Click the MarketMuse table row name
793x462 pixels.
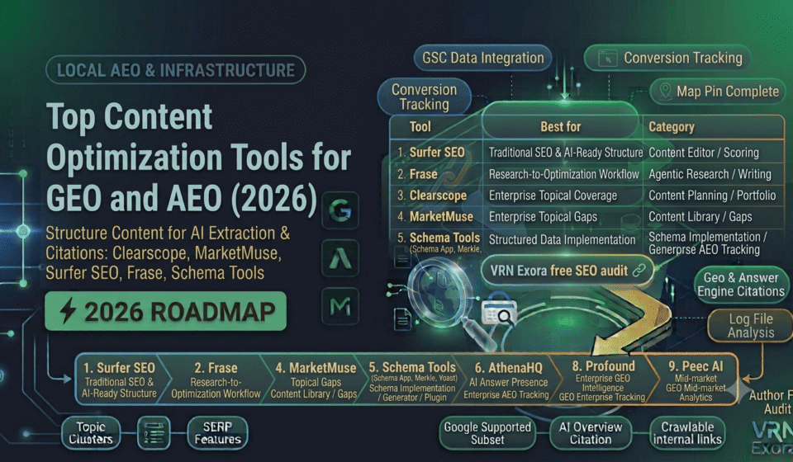pos(441,217)
